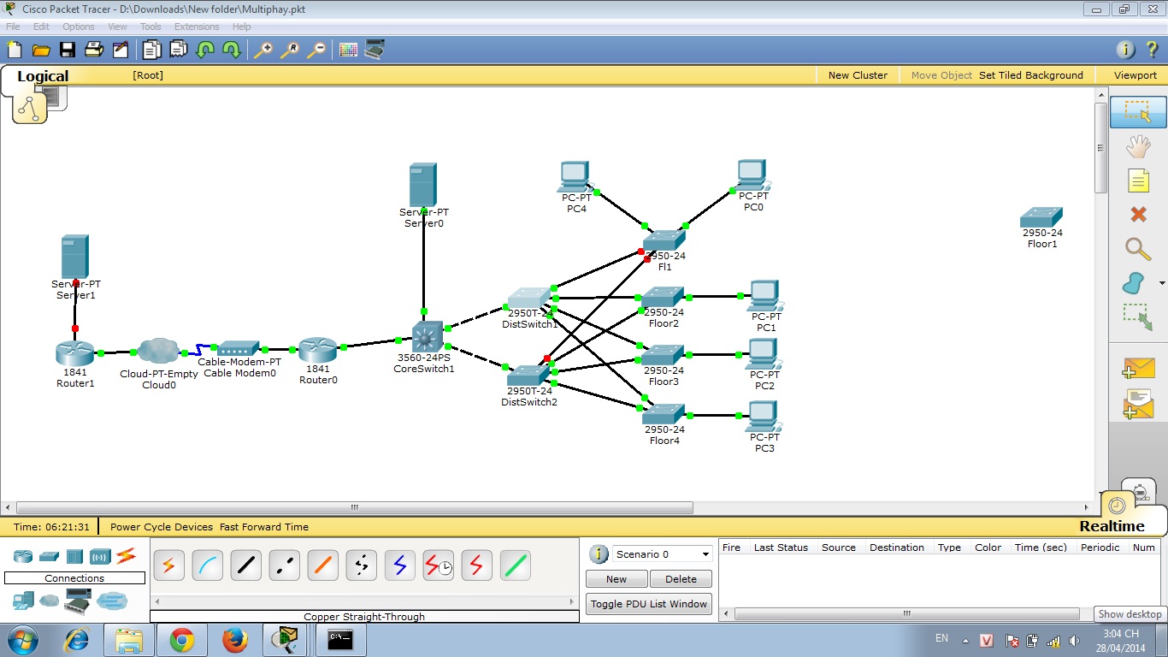Viewport: 1168px width, 657px height.
Task: Click the New file toolbar icon
Action: coord(15,50)
